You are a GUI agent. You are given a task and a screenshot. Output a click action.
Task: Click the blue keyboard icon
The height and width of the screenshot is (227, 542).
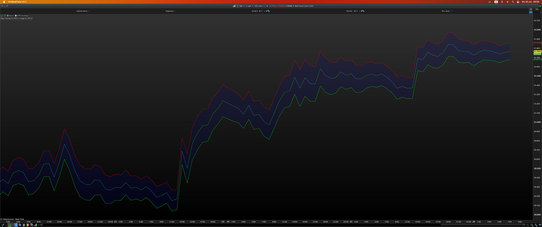[531, 12]
